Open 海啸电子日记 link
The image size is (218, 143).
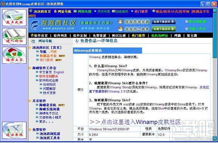tap(49, 113)
